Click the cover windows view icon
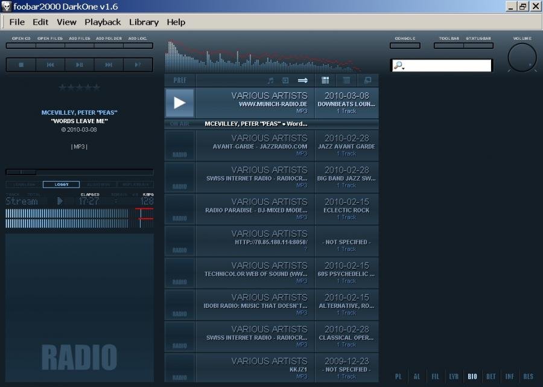This screenshot has height=387, width=543. click(x=368, y=80)
